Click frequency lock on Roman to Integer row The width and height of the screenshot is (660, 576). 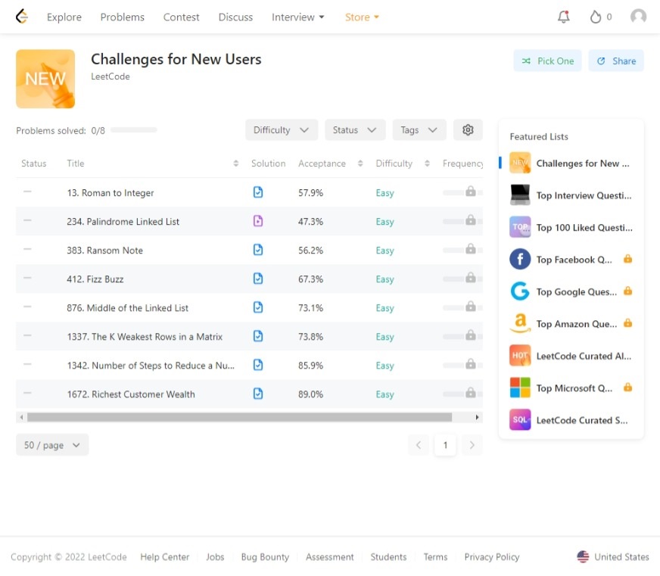coord(471,191)
